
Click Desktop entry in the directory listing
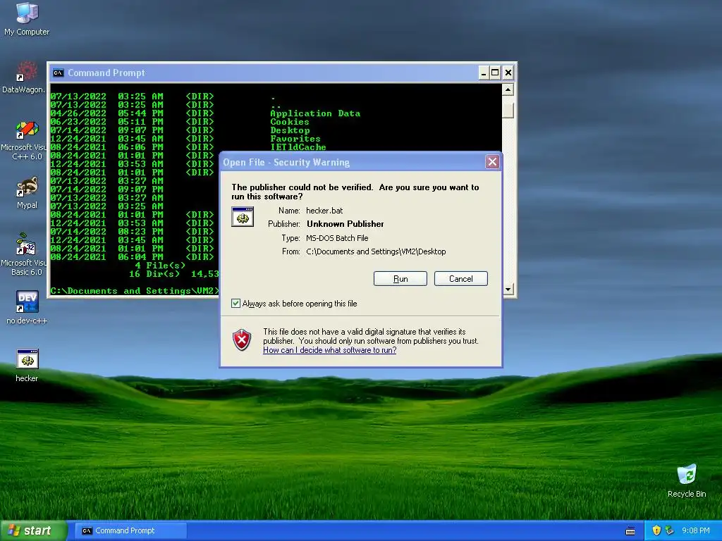[x=290, y=130]
